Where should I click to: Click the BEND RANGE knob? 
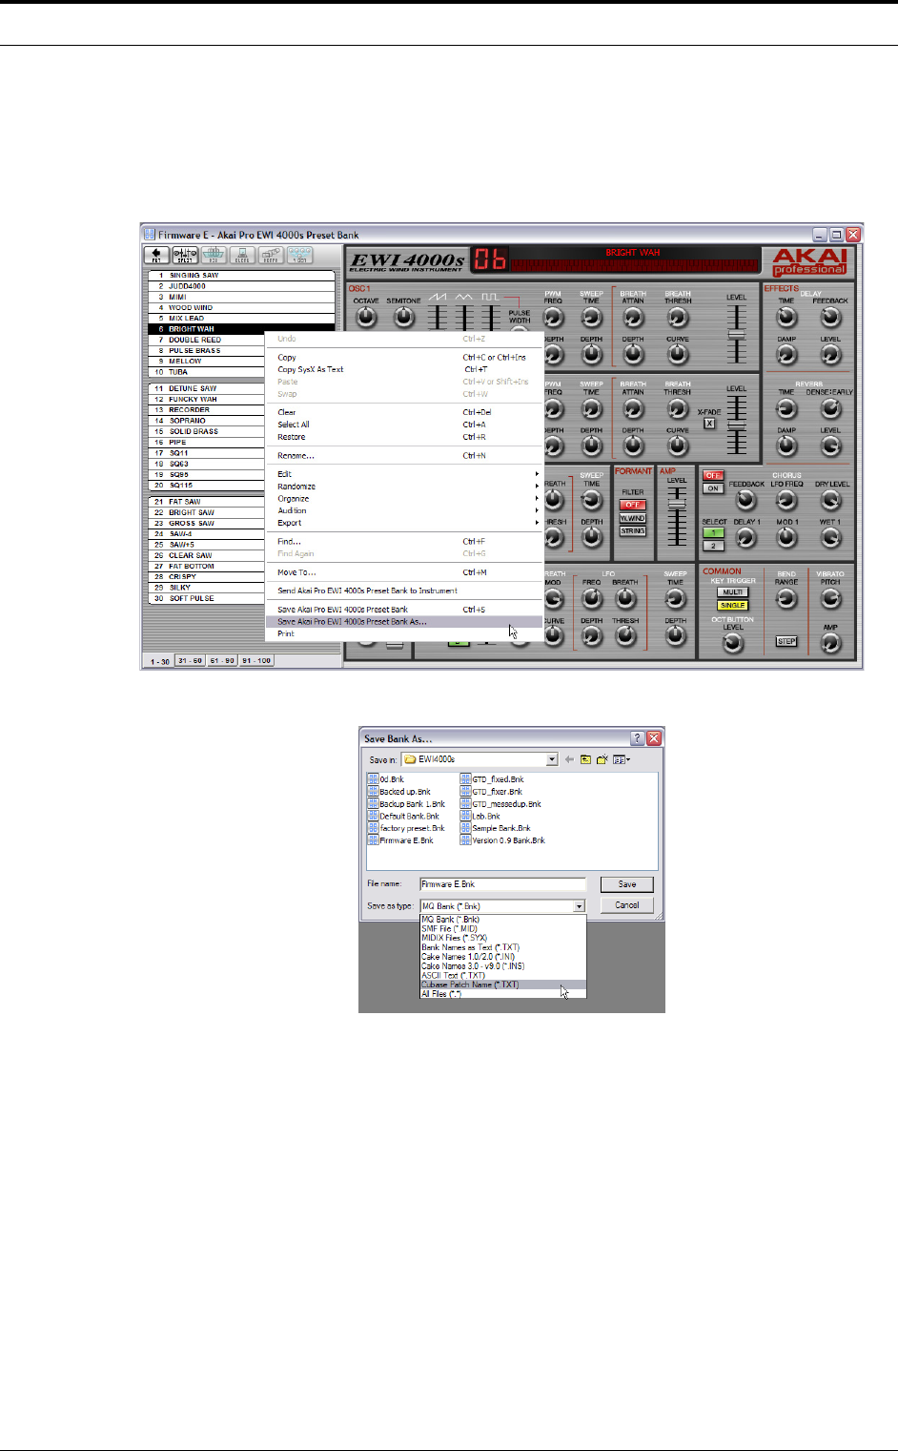pyautogui.click(x=786, y=598)
